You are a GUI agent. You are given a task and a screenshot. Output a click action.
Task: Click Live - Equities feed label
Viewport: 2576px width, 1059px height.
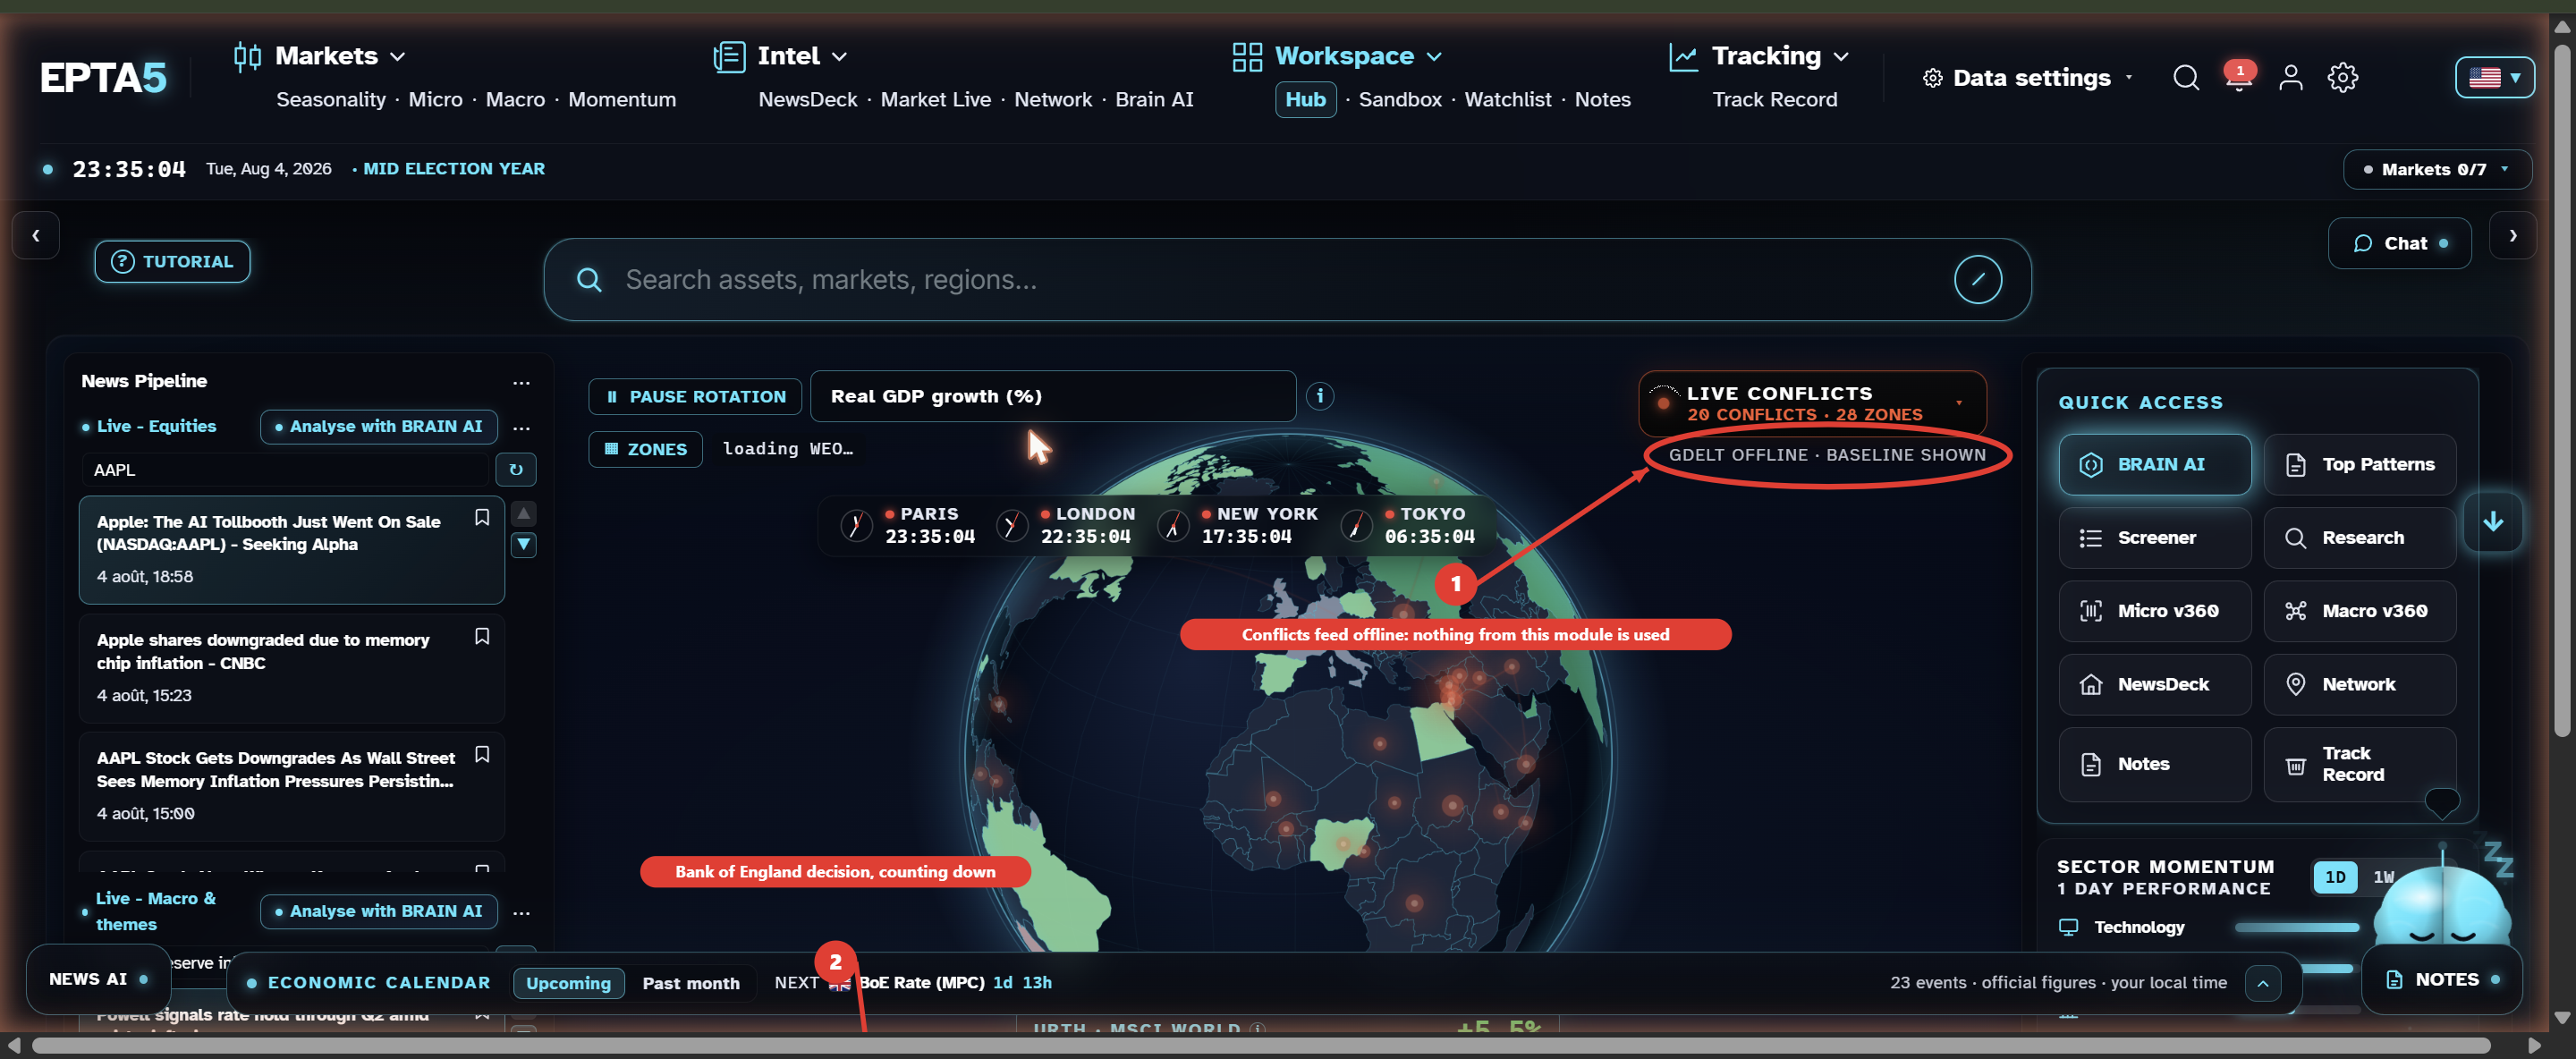coord(156,427)
